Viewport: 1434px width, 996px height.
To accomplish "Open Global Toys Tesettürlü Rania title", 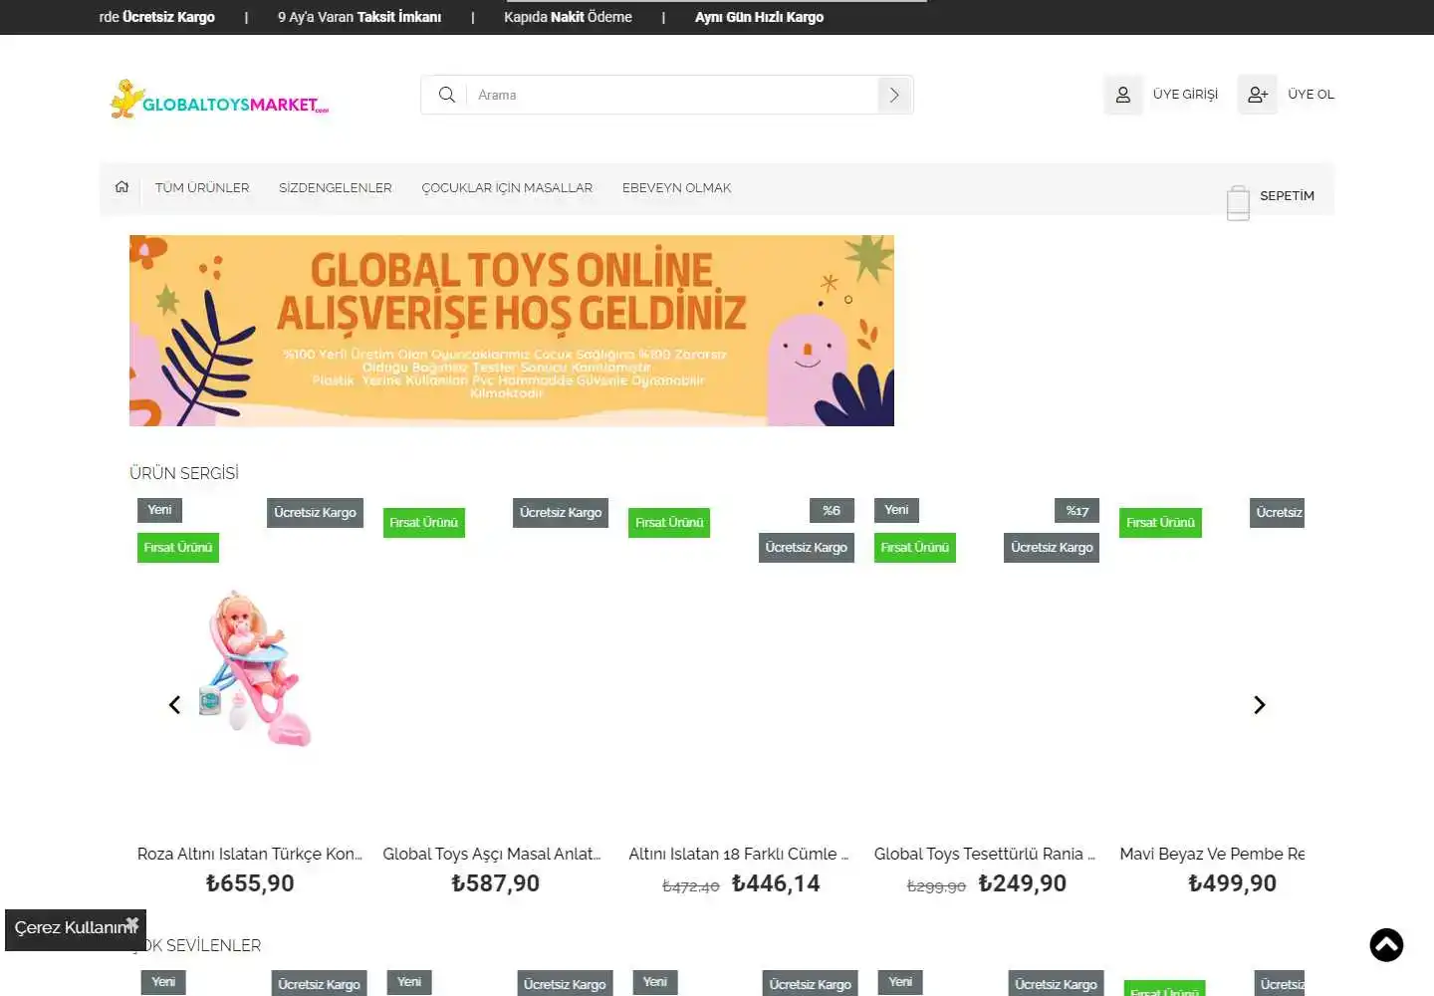I will pos(984,854).
